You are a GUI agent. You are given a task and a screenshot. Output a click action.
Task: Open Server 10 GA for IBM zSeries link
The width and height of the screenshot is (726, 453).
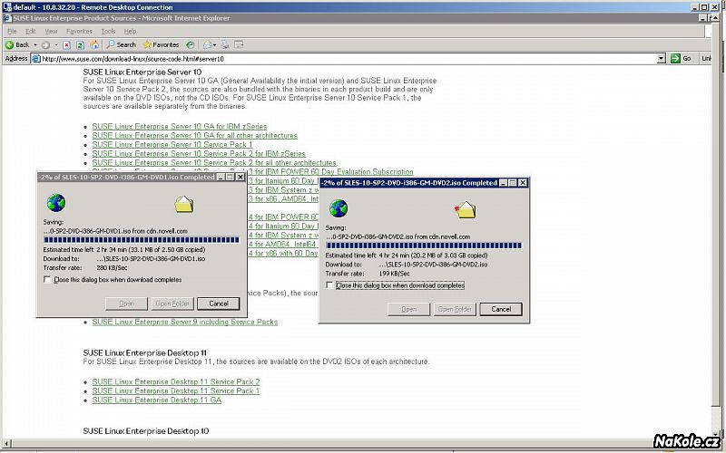point(179,126)
